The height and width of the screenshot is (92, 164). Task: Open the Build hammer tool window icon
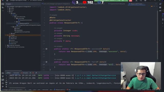click(x=3, y=76)
